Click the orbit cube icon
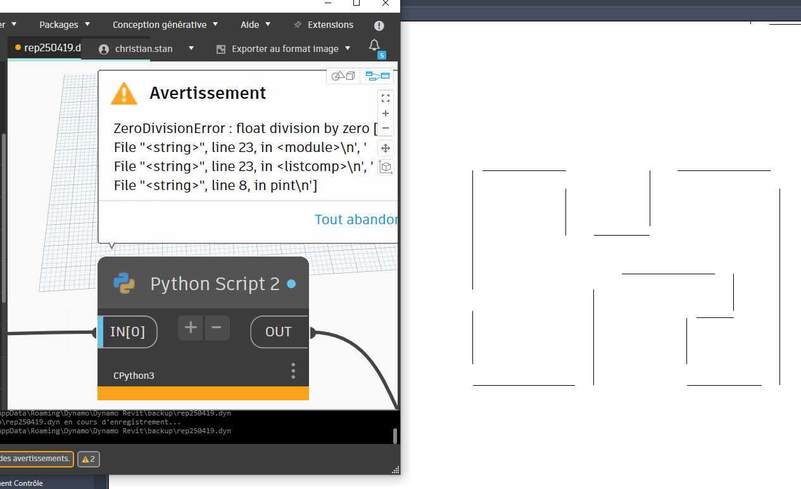Screen dimensions: 801x489 [x=386, y=167]
